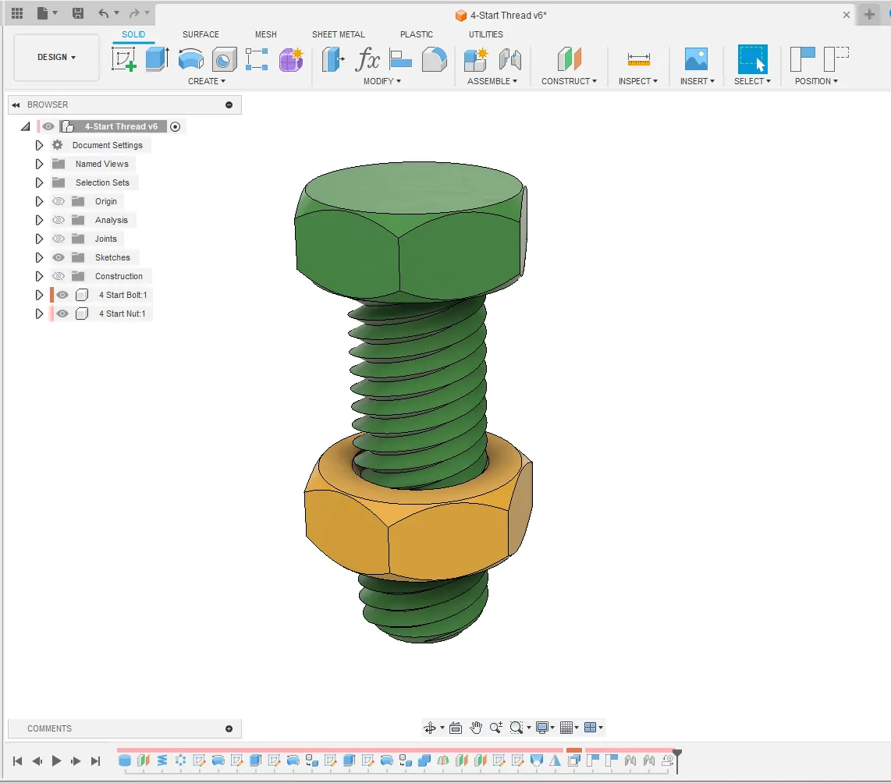Select the Extrude tool icon

[157, 59]
